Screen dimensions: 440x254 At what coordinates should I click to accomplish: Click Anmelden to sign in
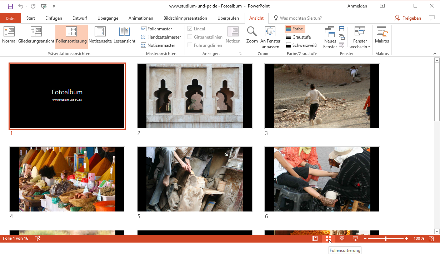point(357,6)
